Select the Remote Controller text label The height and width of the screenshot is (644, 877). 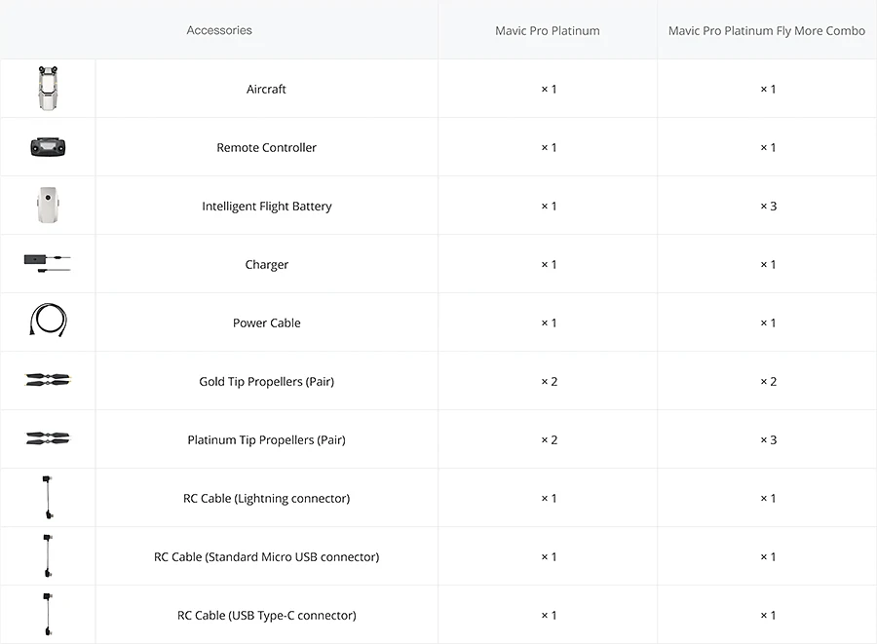click(267, 148)
